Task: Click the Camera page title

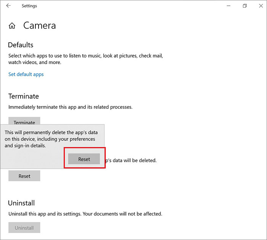Action: tap(40, 26)
